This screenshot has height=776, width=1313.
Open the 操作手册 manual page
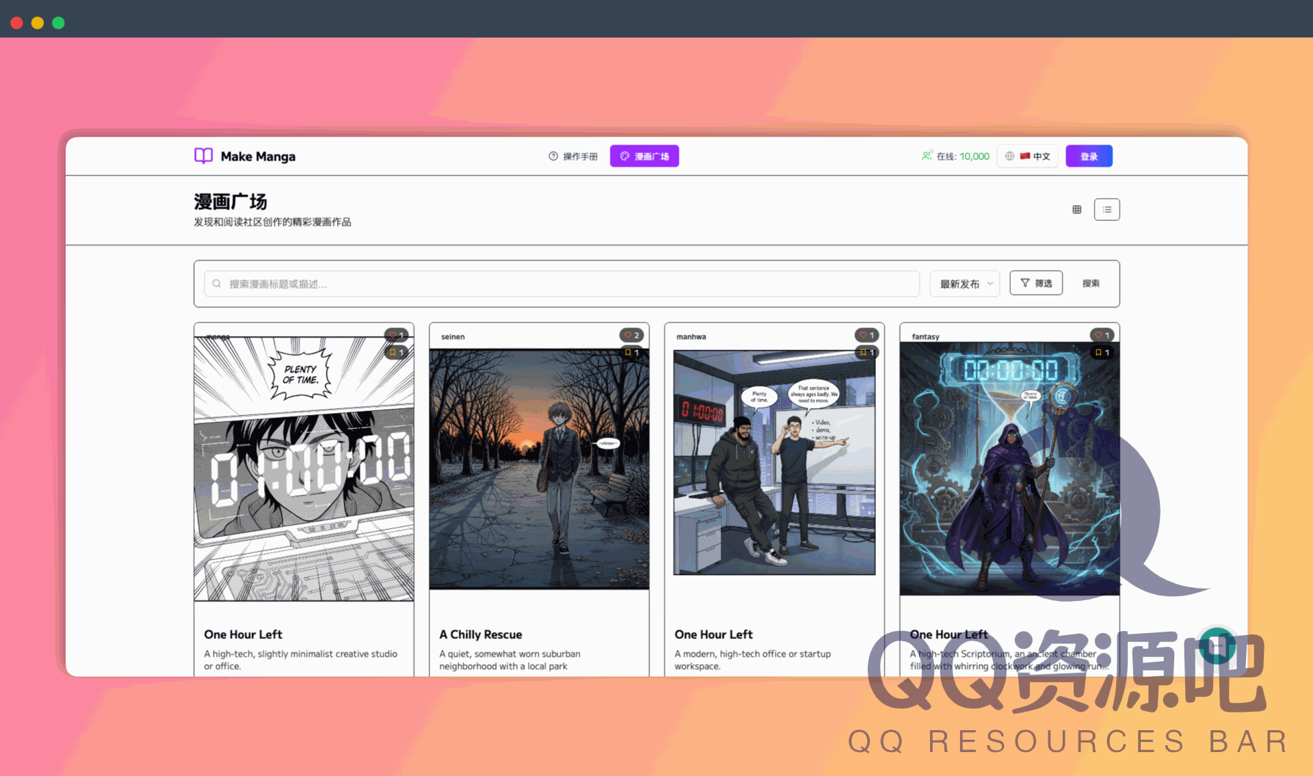(x=573, y=157)
